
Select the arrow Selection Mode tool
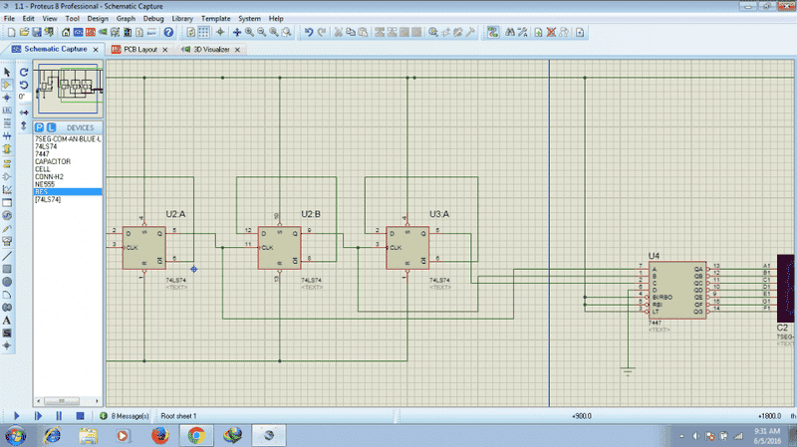(7, 72)
